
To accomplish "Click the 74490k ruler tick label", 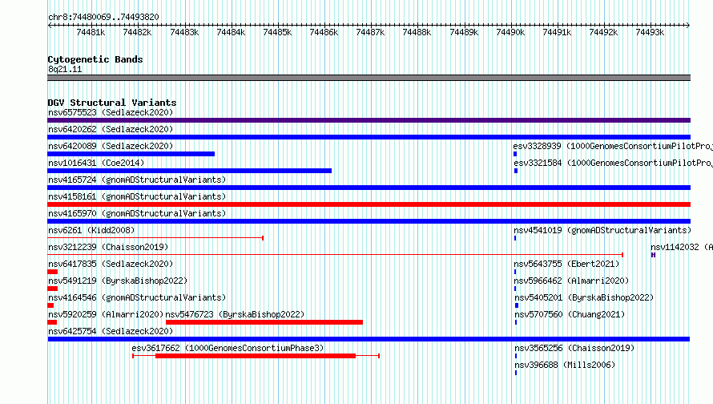I will [x=510, y=32].
